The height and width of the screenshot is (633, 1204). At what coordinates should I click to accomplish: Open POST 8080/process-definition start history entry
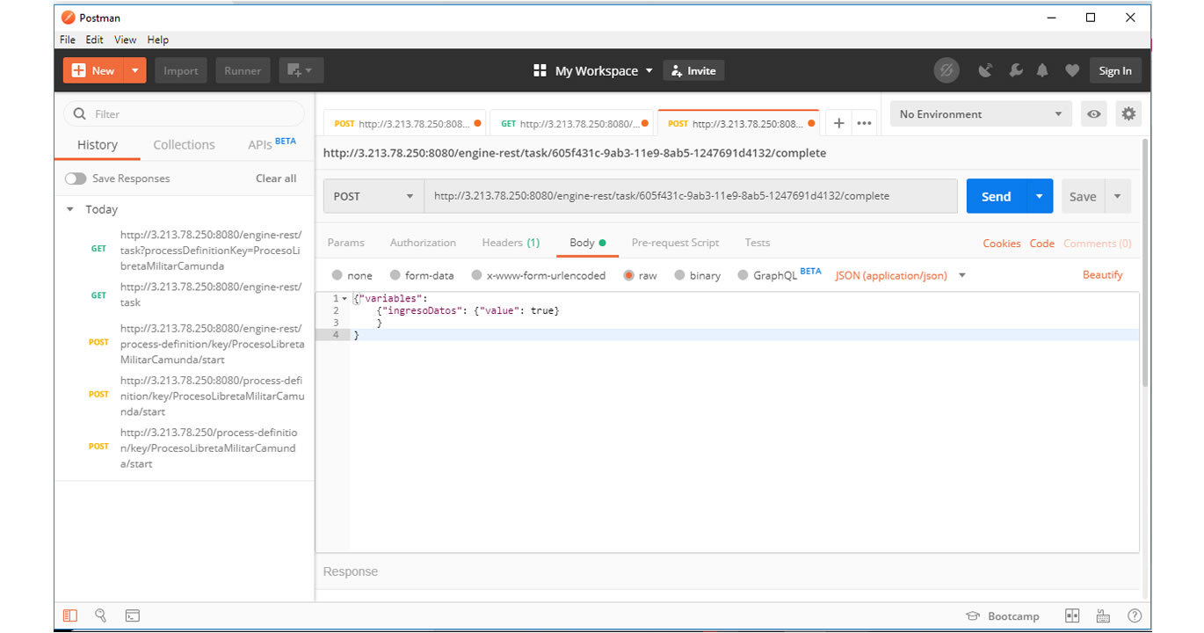(x=184, y=396)
